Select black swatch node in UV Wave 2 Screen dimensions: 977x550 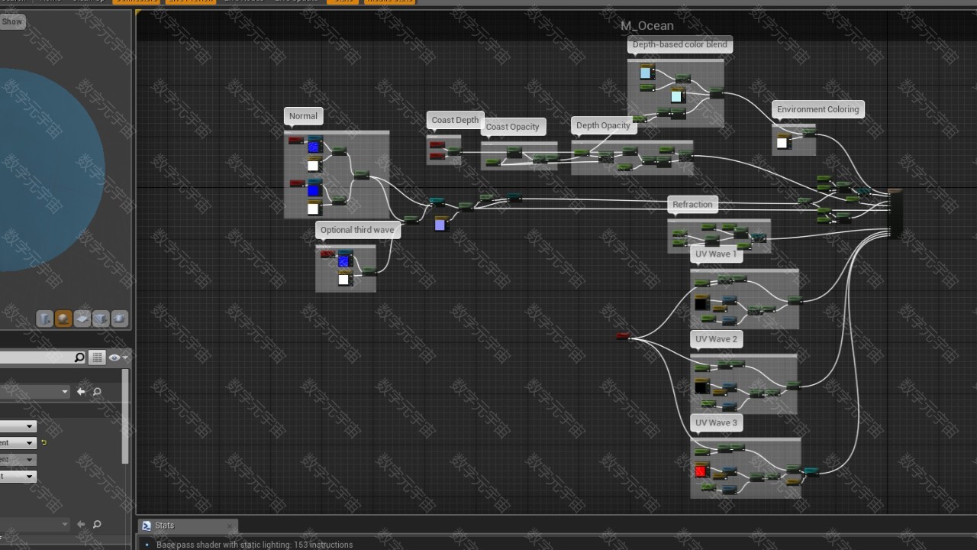[x=701, y=387]
